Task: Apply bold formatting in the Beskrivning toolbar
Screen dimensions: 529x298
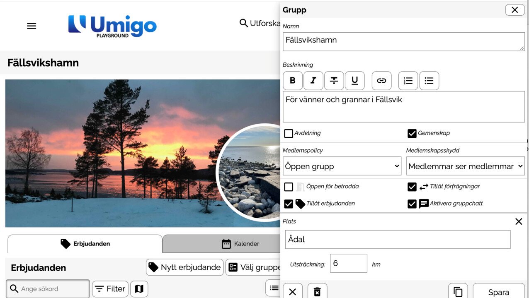Action: [x=293, y=81]
